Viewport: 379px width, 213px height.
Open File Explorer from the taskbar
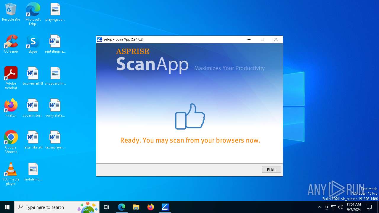(x=136, y=207)
